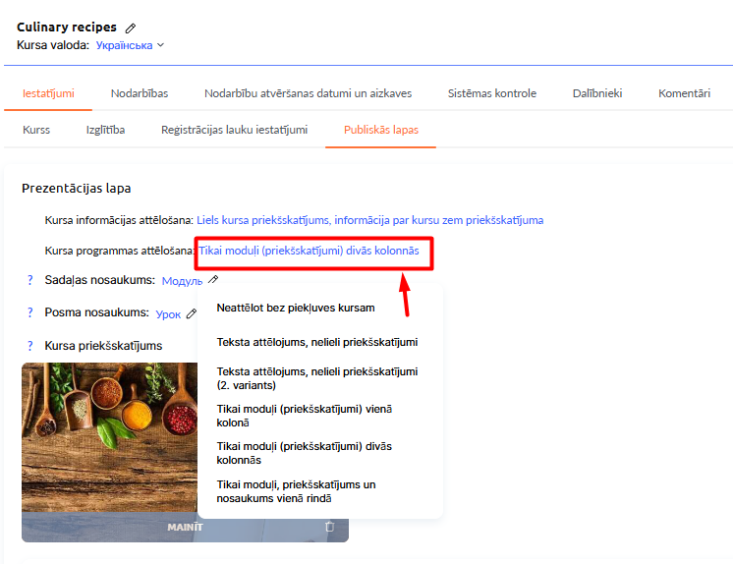Select the Kurss sub-tab
The image size is (733, 564).
(x=36, y=130)
